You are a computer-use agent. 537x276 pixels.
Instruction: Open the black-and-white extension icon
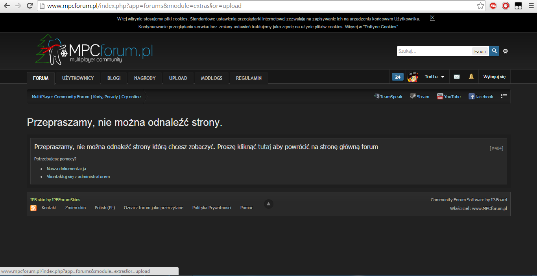click(519, 6)
